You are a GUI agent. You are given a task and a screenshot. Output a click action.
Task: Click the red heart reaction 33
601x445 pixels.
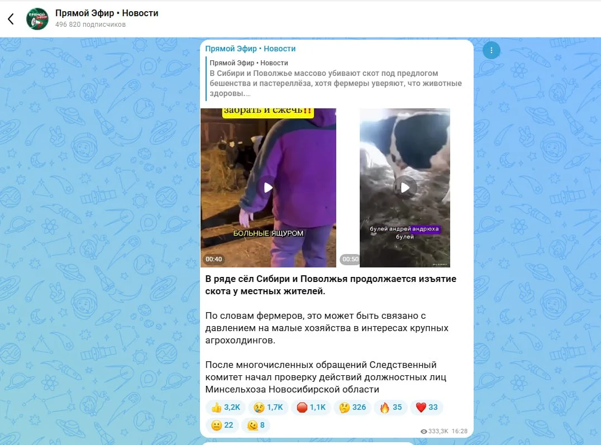tap(427, 407)
